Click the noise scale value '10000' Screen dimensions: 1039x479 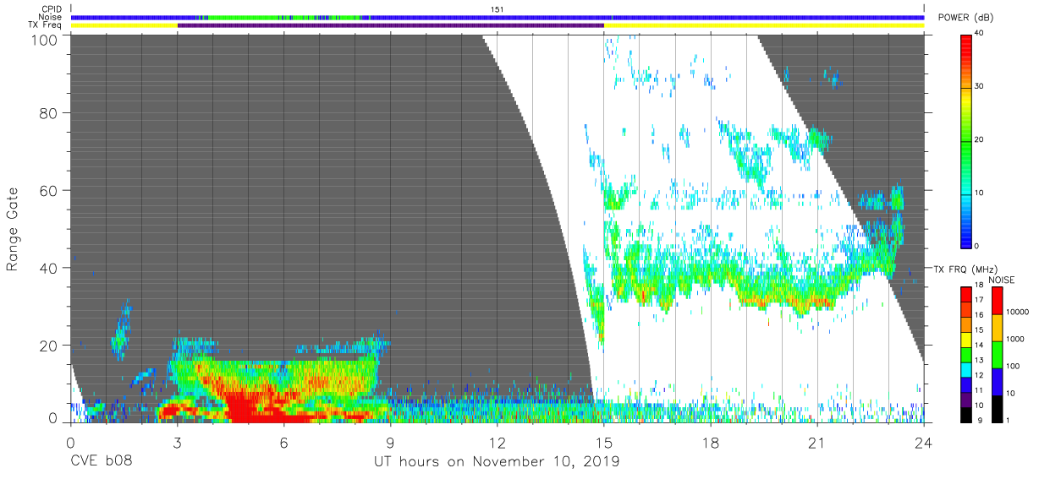pyautogui.click(x=1015, y=312)
